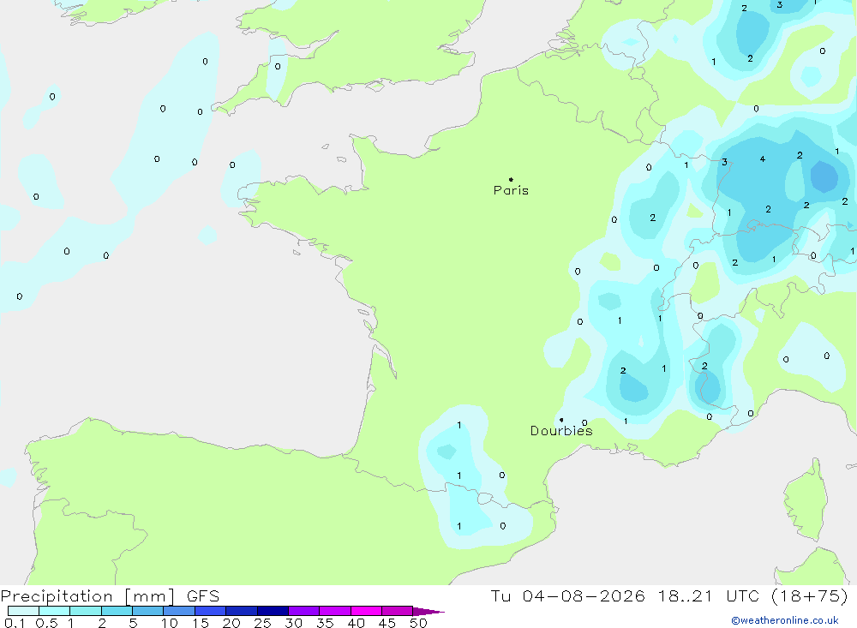
Task: Pick the 20–25 mm legend swatch
Action: tap(242, 611)
